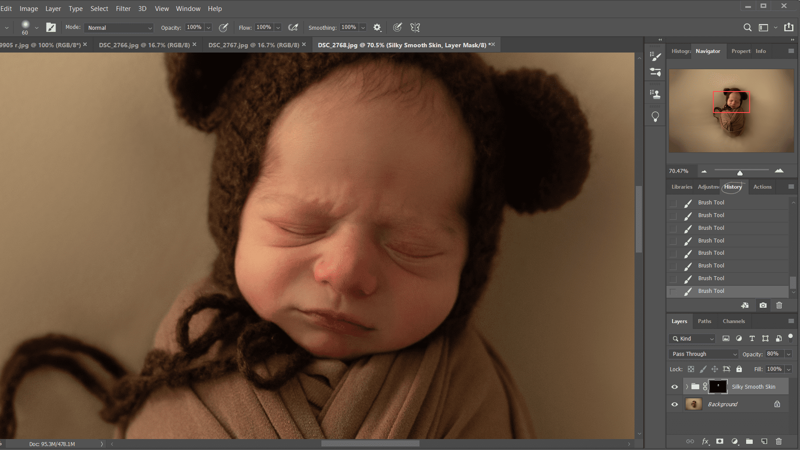Hide the Background layer

tap(674, 404)
